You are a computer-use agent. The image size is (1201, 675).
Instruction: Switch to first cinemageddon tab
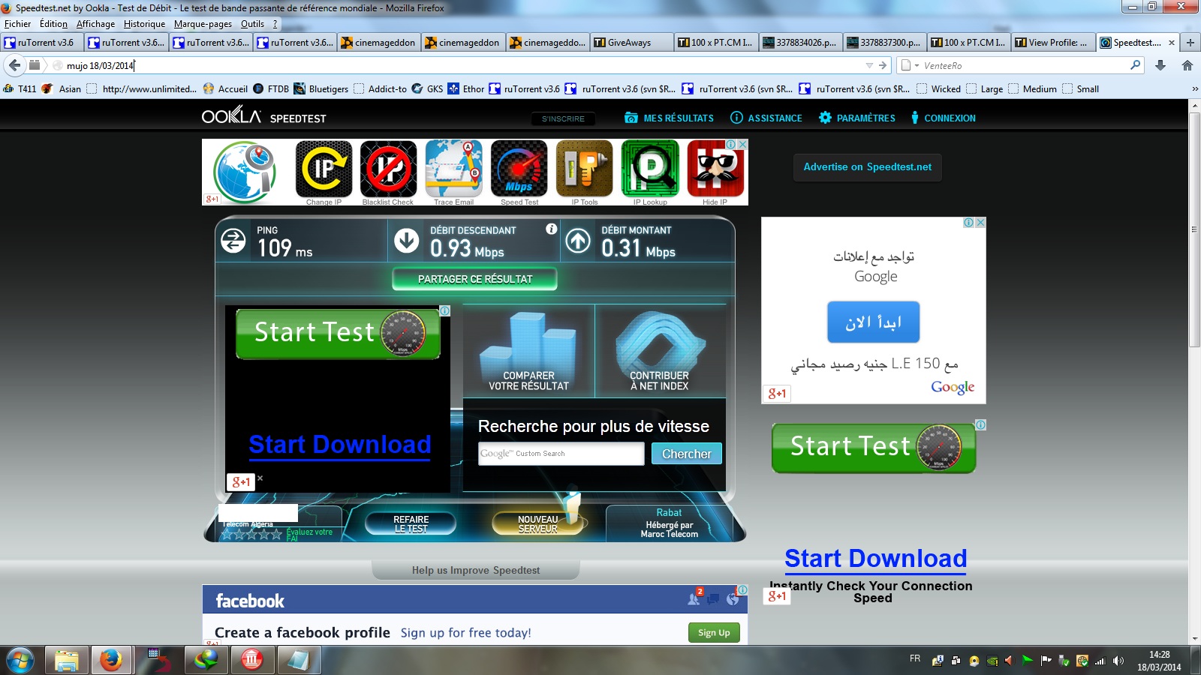[378, 43]
